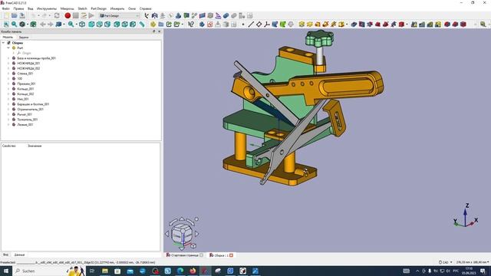Select the Нож_001 tree item
This screenshot has height=276, width=491.
coord(23,99)
